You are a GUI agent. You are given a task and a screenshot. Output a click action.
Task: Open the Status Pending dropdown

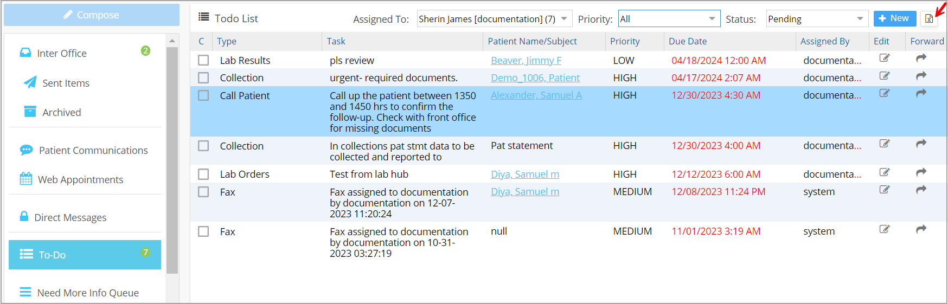817,19
